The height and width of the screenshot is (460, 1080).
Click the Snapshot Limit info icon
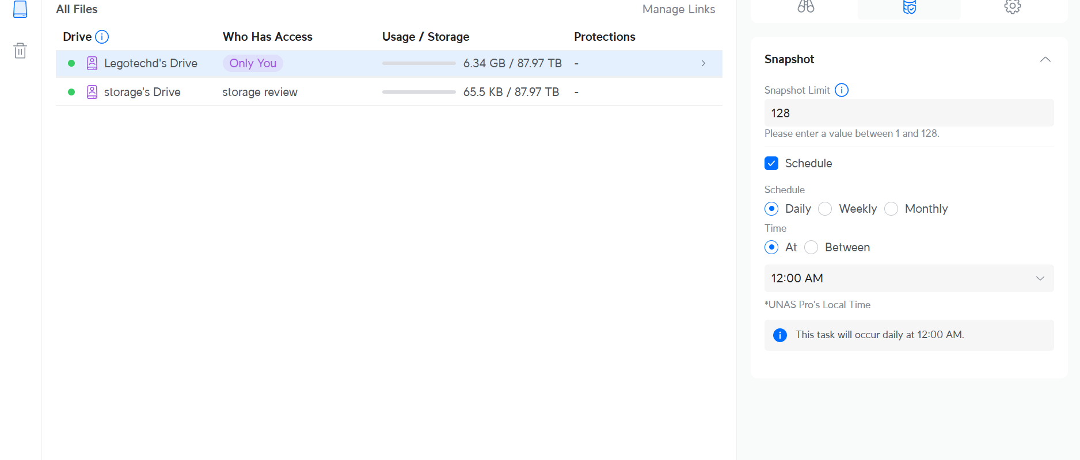tap(842, 90)
